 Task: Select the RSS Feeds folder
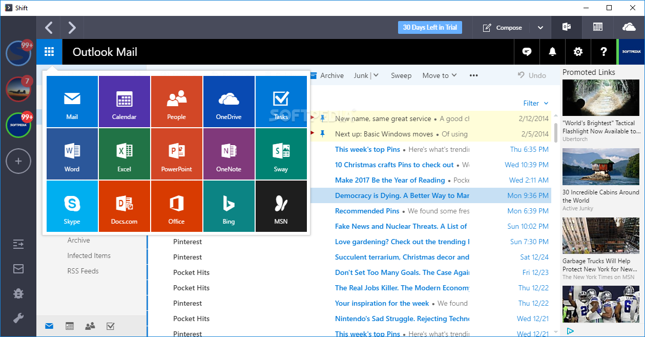[x=83, y=271]
